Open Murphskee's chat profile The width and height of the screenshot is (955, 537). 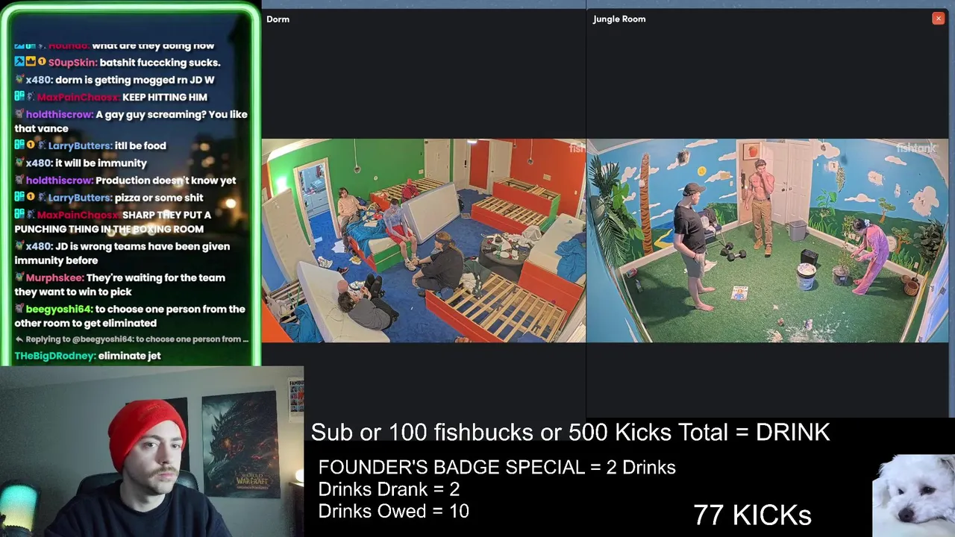54,277
